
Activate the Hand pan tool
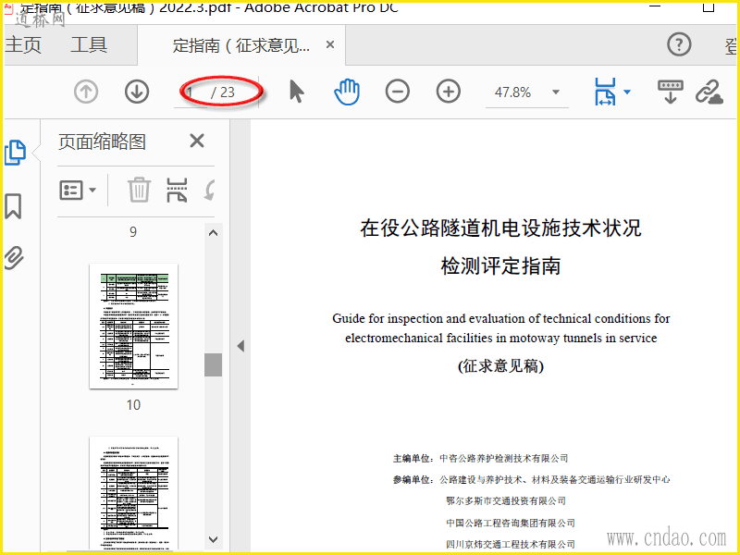pos(347,92)
